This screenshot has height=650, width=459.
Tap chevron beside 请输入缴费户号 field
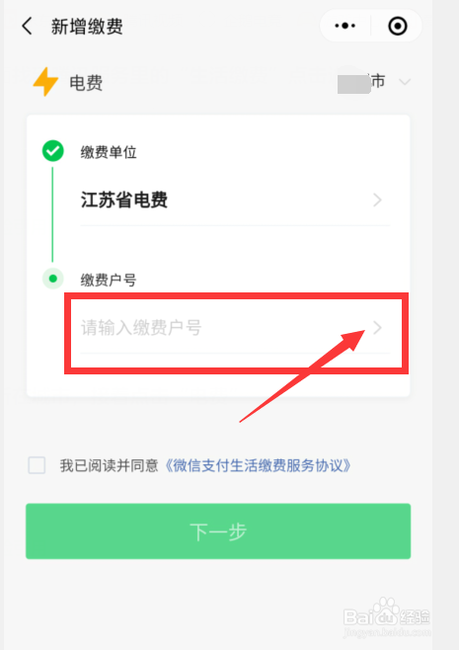click(377, 328)
